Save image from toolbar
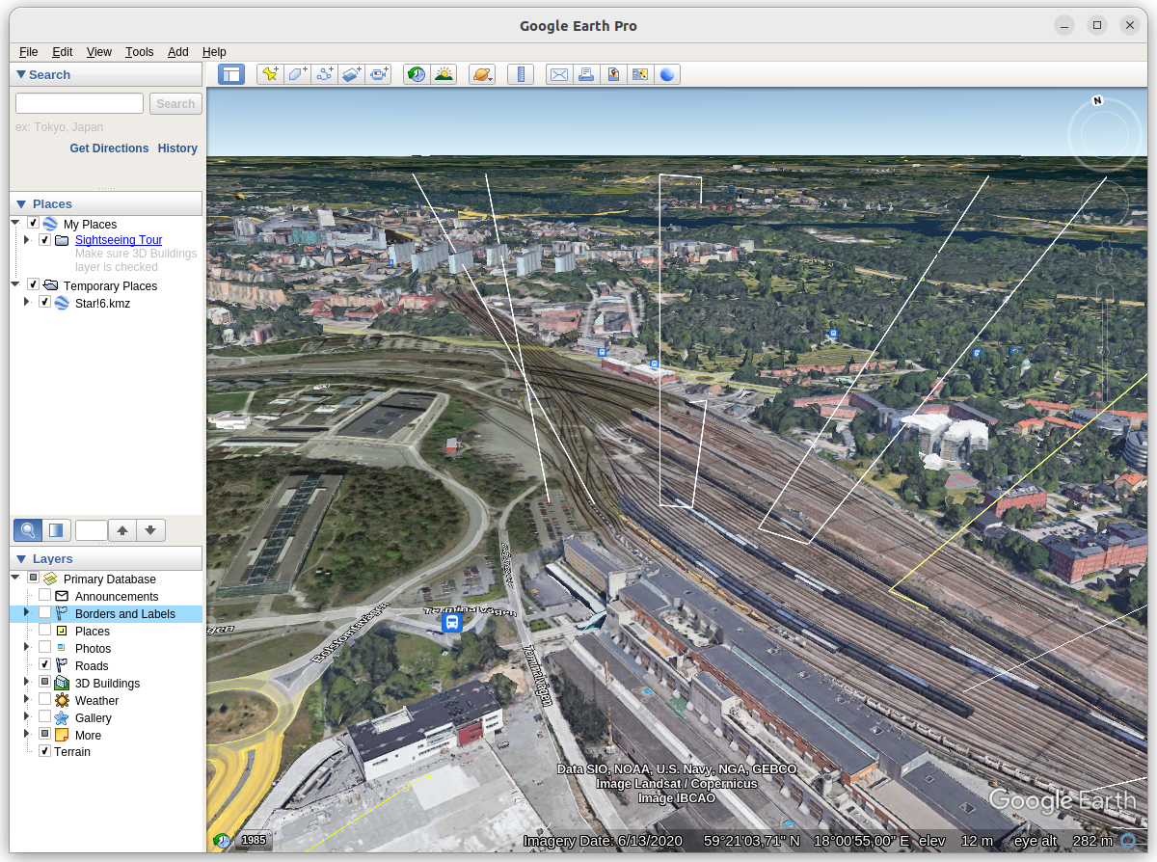Screen dimensions: 1157x862 coord(613,74)
